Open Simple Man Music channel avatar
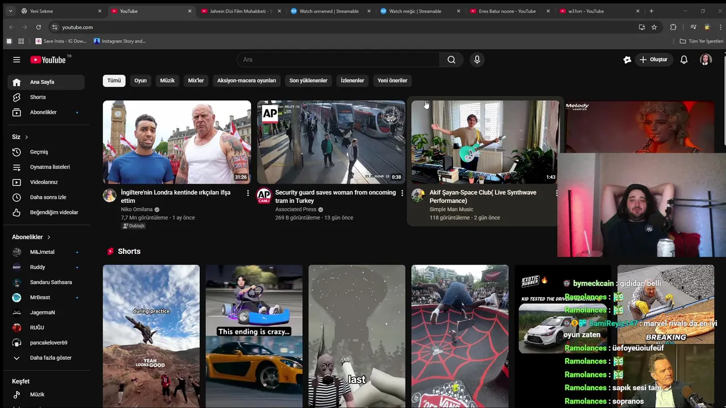The height and width of the screenshot is (408, 726). 418,195
